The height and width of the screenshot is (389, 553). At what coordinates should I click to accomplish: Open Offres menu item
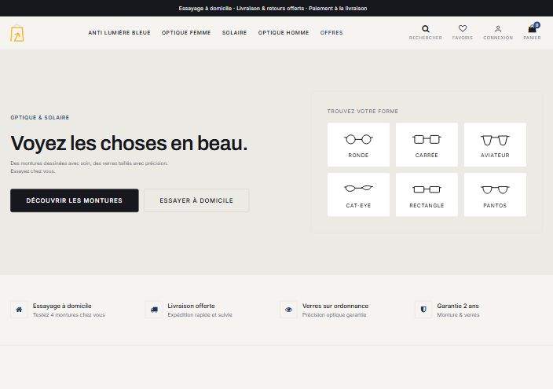(331, 32)
